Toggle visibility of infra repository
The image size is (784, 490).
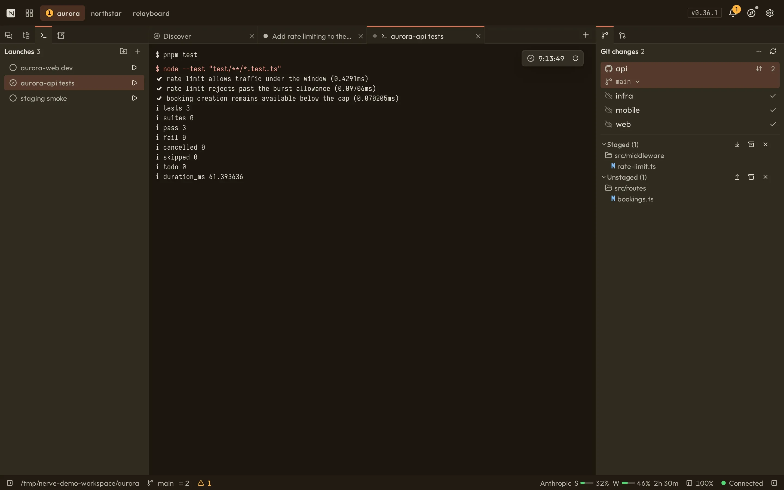[x=609, y=96]
